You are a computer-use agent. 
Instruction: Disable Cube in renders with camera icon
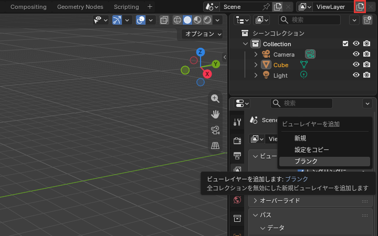click(x=366, y=65)
